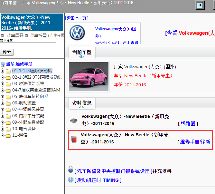Expand the 02-1.8和2.0TSI直喷发动机 node
The height and width of the screenshot is (194, 215).
pos(2,77)
